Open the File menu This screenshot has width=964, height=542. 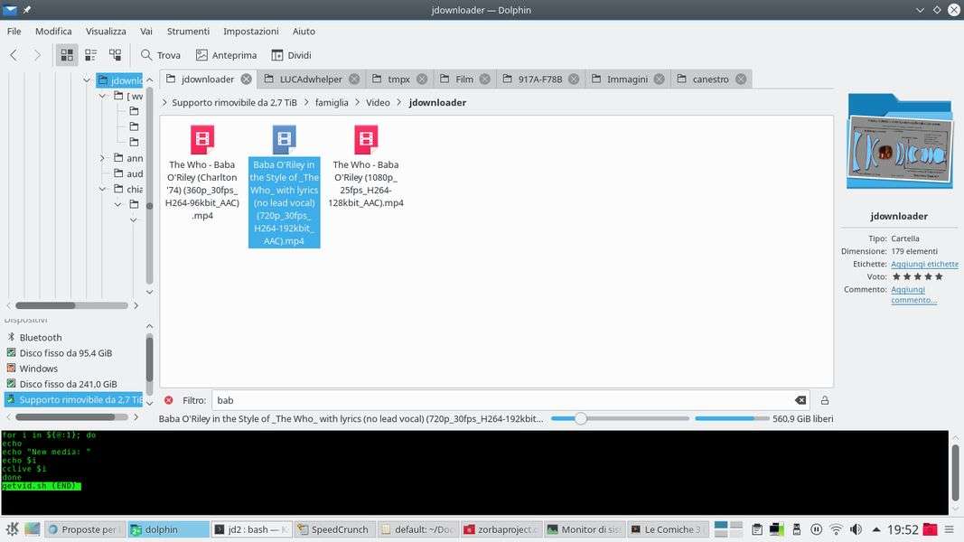(14, 32)
